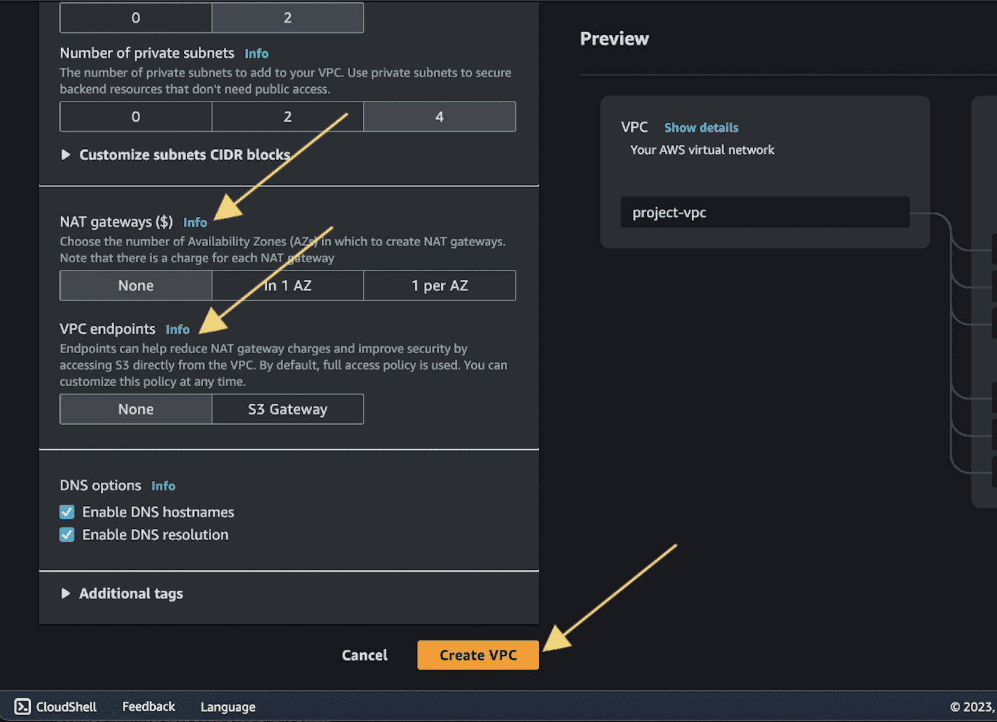Click the Create VPC button

coord(477,655)
